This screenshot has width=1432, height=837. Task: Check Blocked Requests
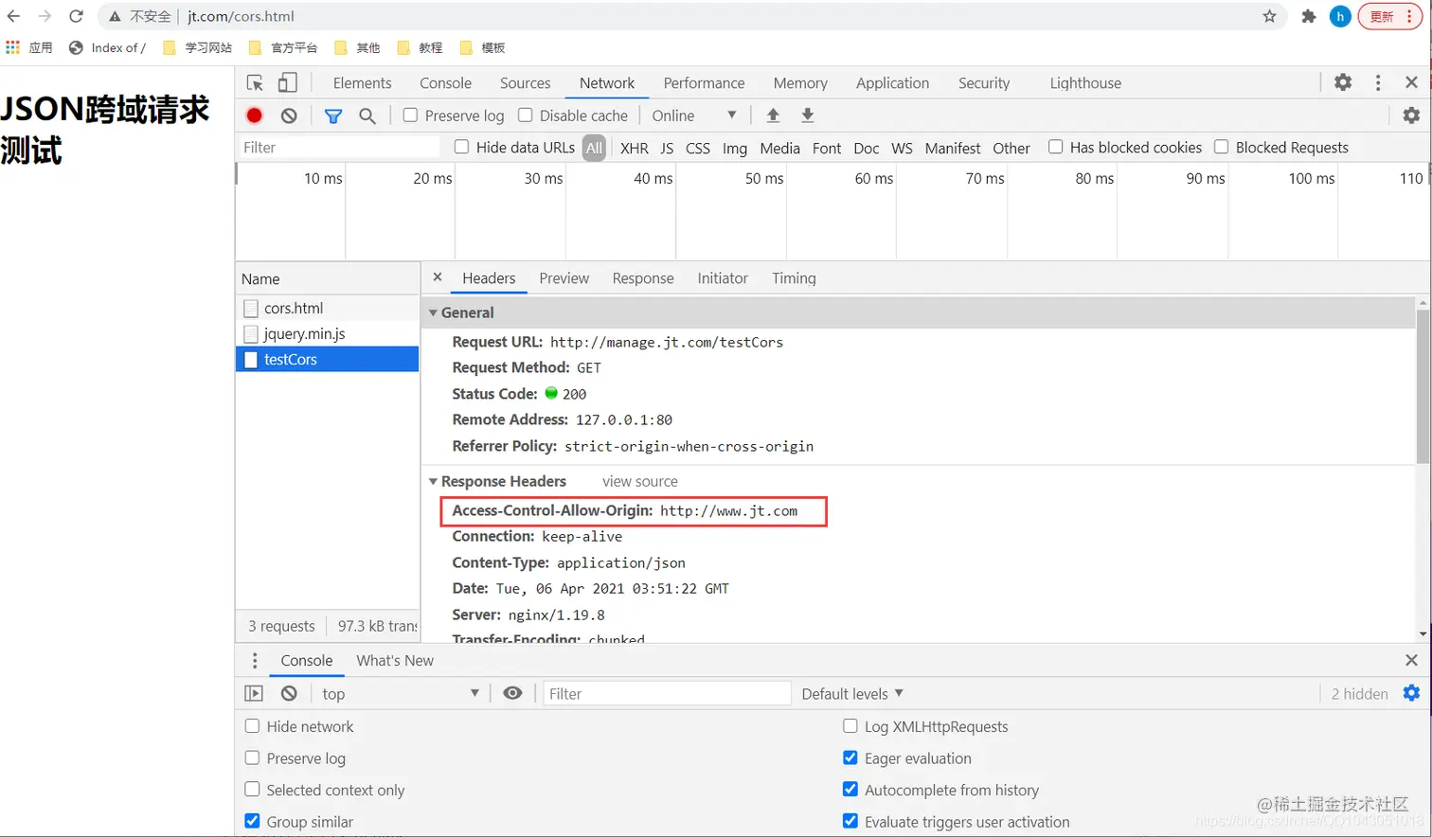[1221, 147]
